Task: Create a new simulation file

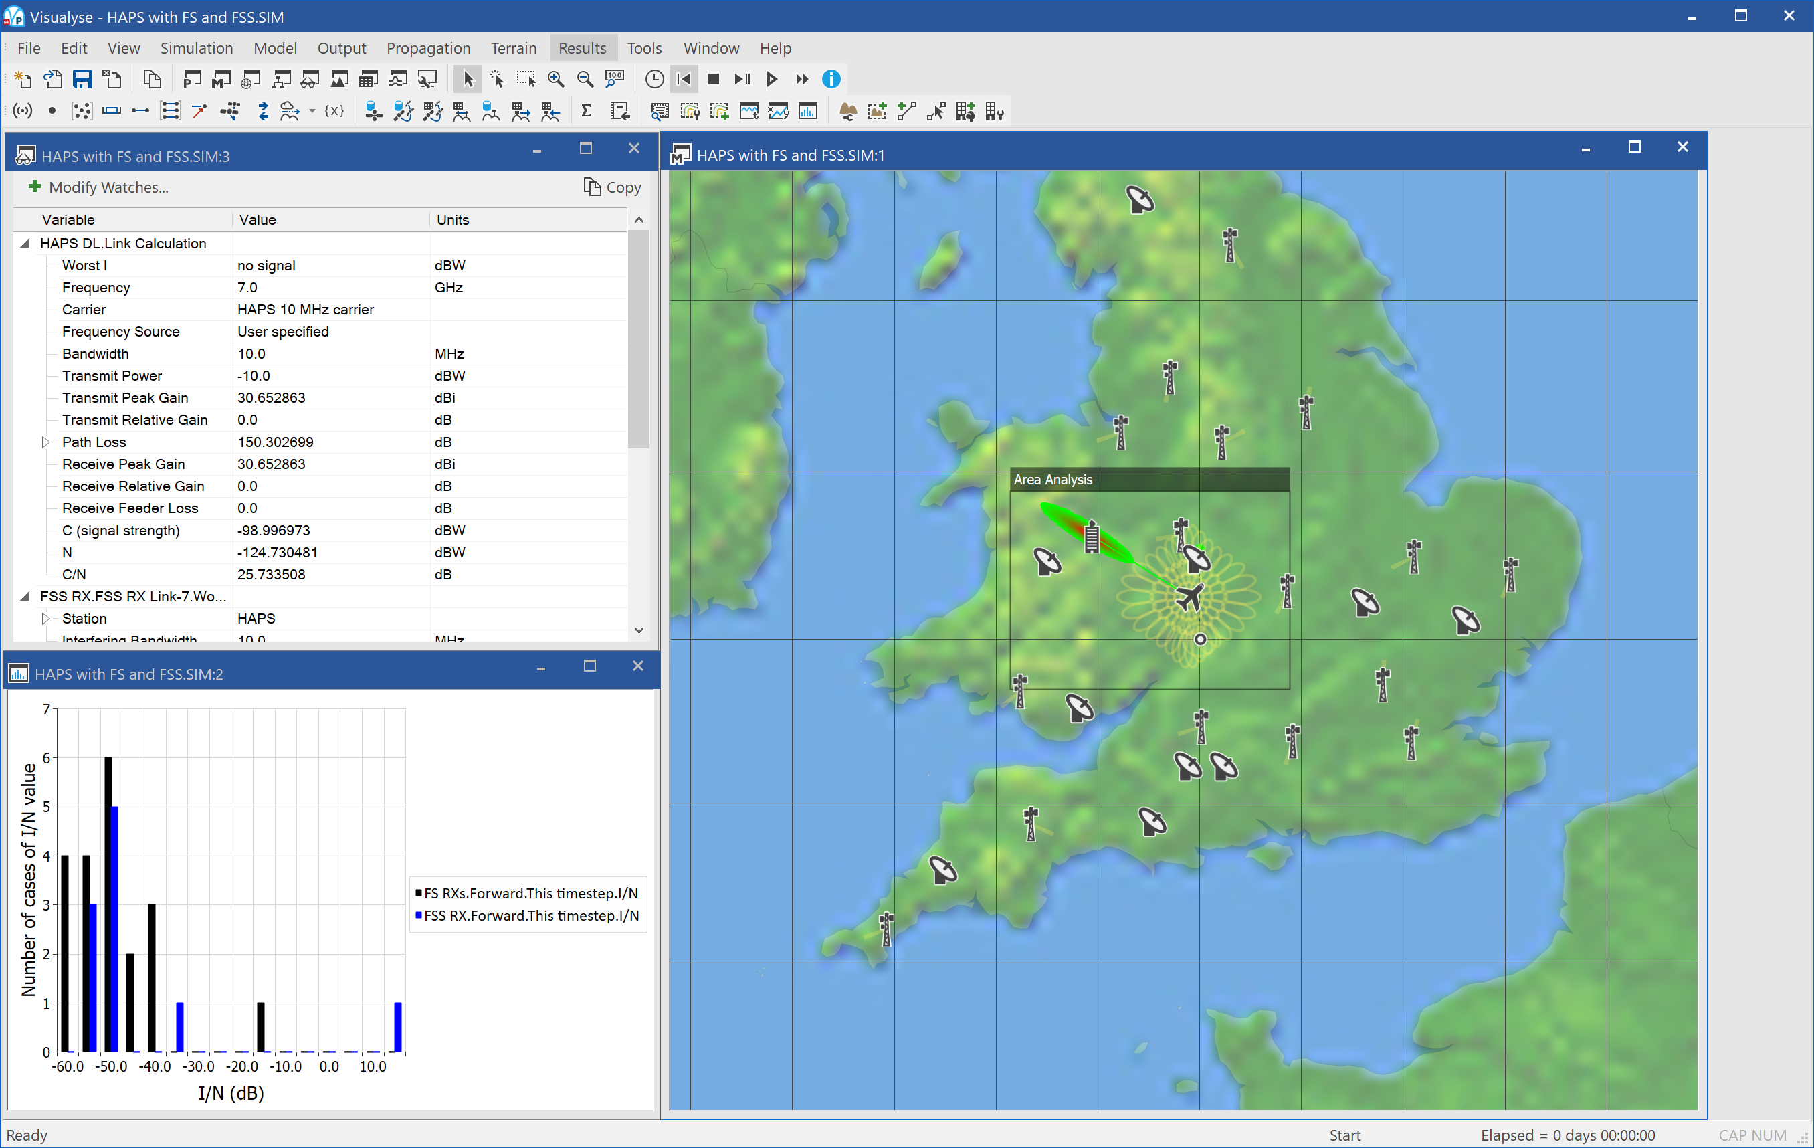Action: click(x=23, y=79)
